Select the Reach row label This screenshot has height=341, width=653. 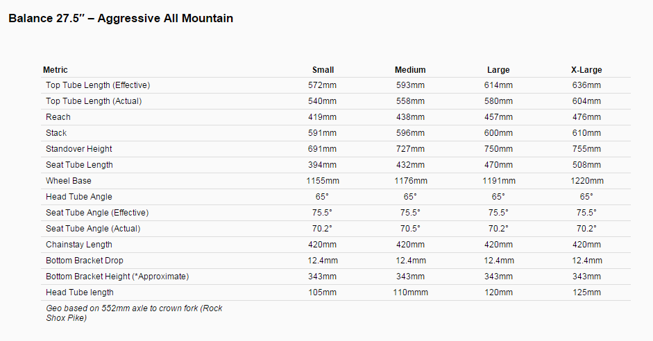pos(58,117)
